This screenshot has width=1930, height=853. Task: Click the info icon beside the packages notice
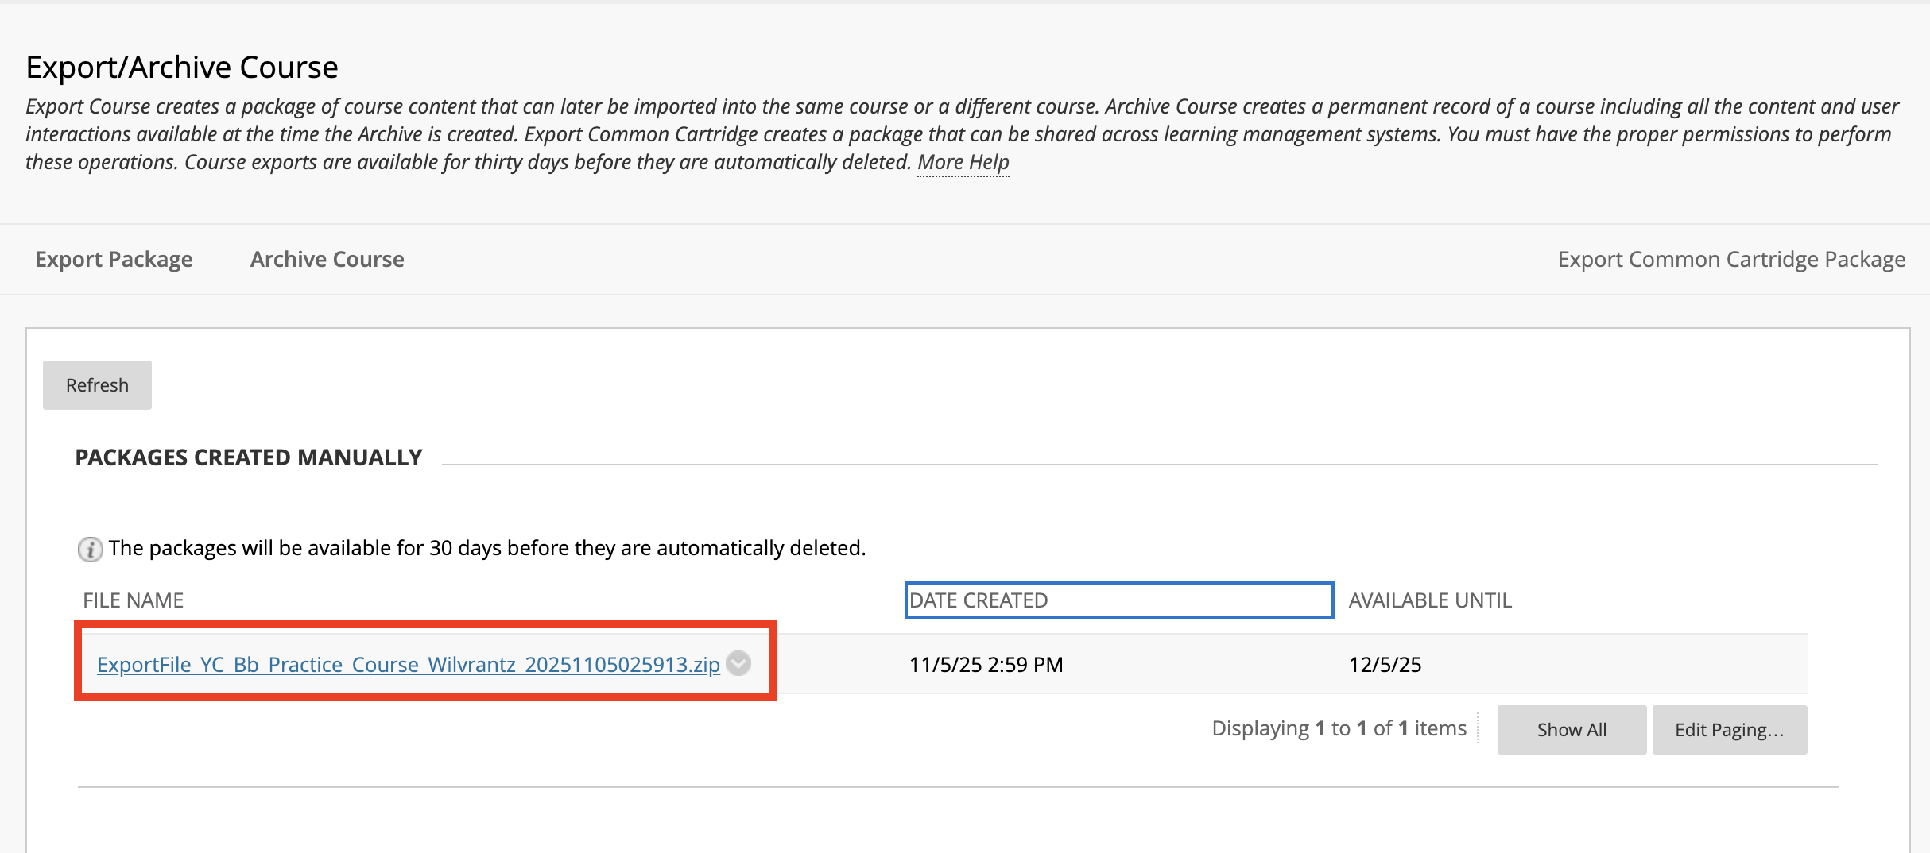90,549
